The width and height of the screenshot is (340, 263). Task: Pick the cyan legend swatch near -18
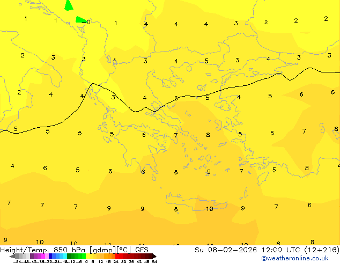[65, 256]
